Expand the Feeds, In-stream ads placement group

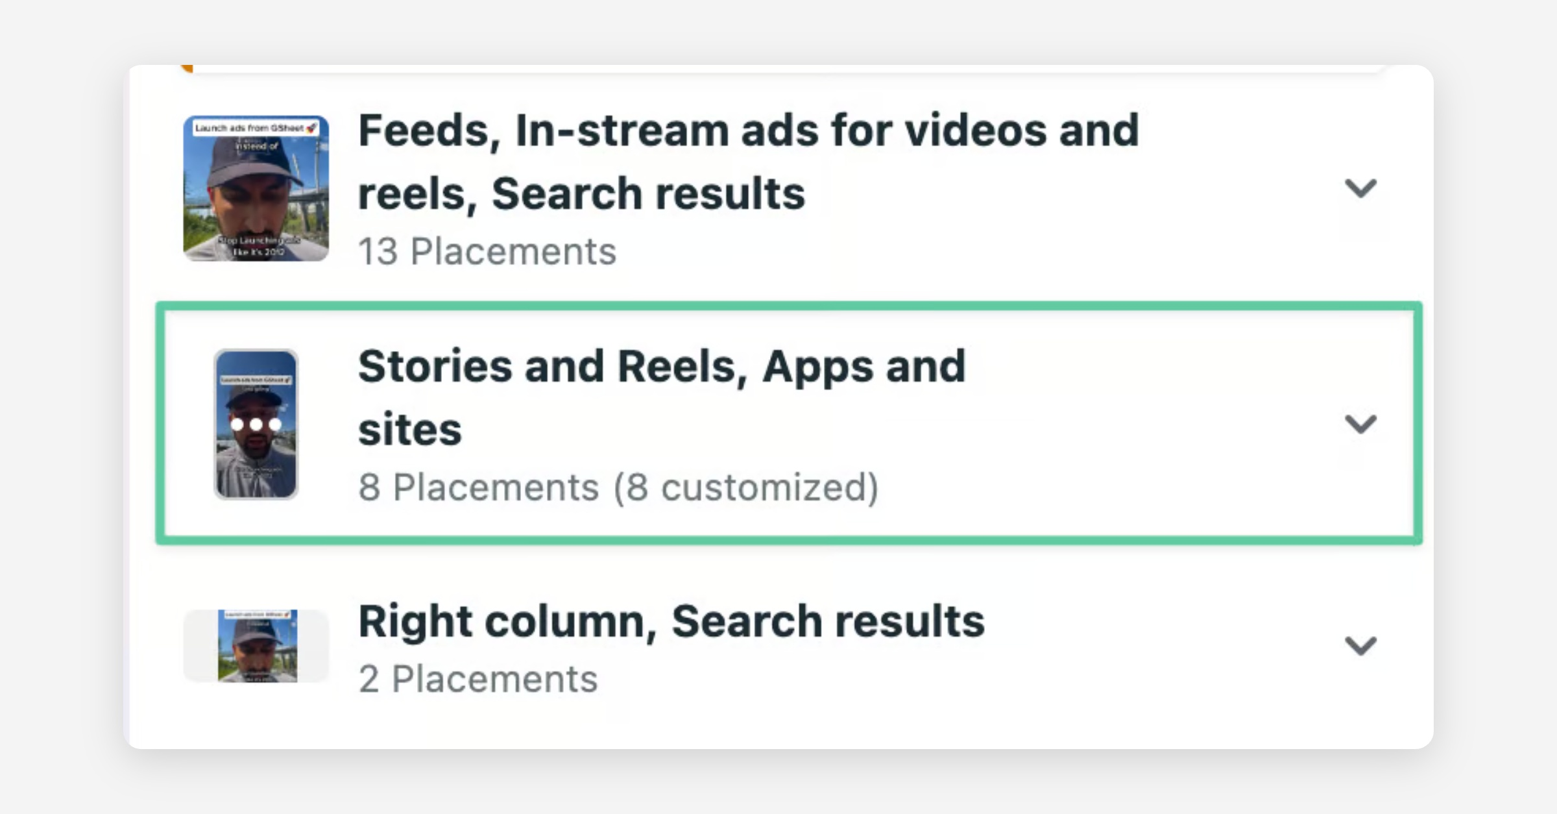pos(1360,188)
